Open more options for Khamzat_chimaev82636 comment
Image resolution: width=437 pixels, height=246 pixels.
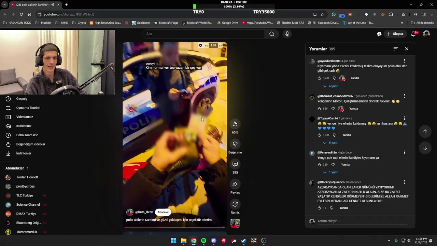pos(404,96)
